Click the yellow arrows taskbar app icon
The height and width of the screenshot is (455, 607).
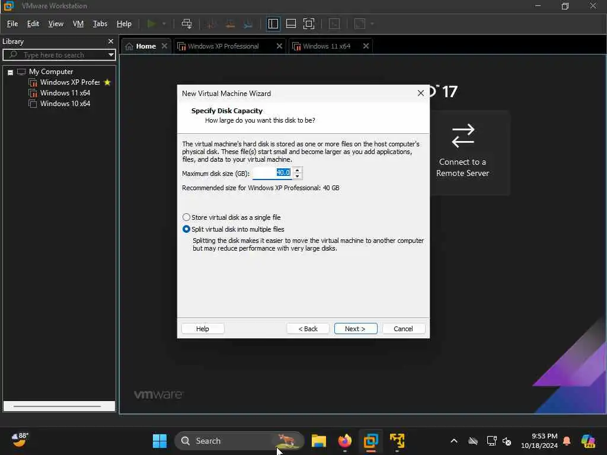tap(397, 441)
